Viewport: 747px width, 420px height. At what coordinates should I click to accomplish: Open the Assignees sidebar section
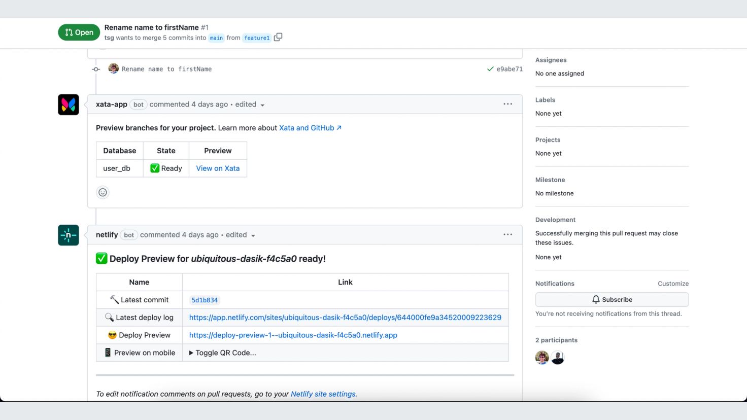[551, 60]
